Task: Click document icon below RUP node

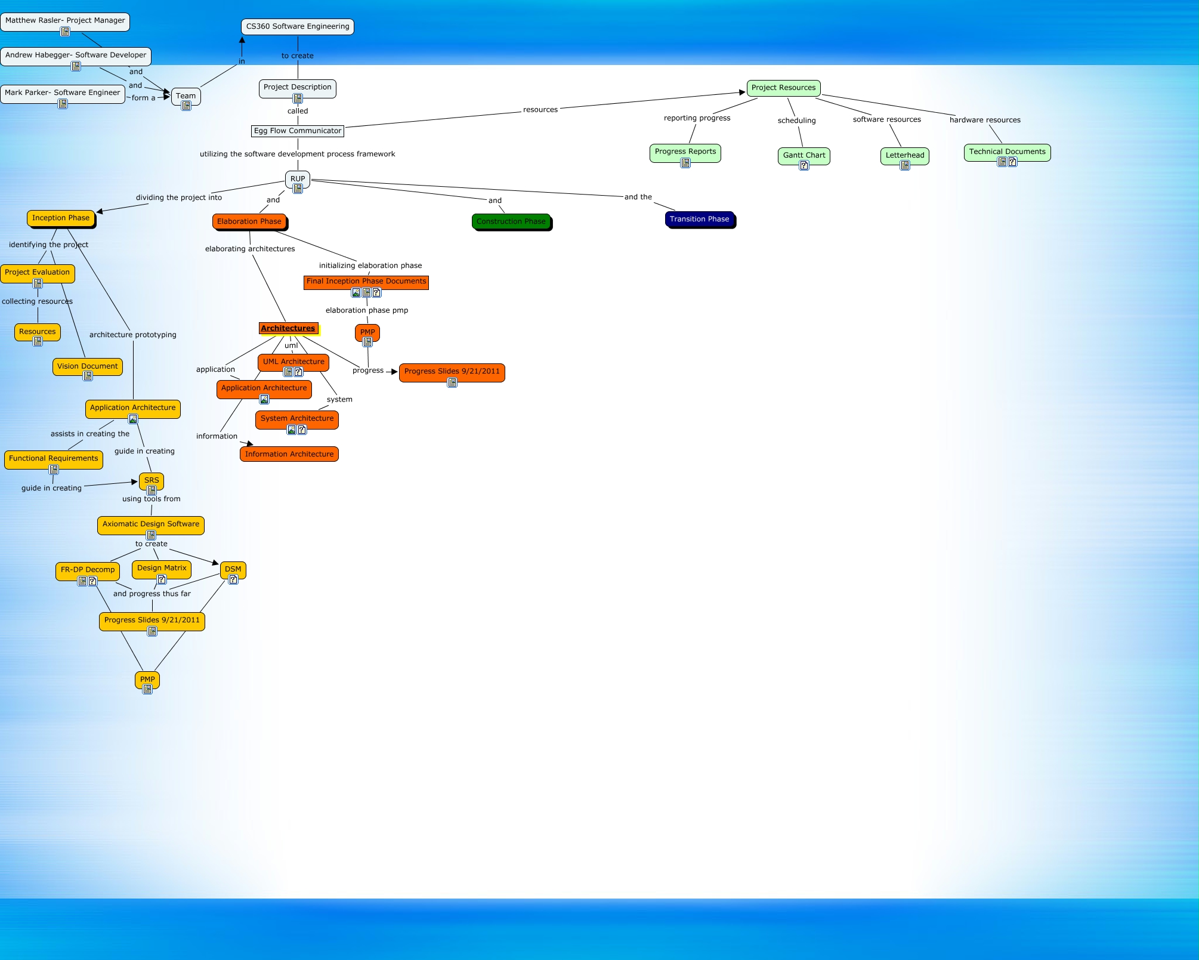Action: point(298,189)
